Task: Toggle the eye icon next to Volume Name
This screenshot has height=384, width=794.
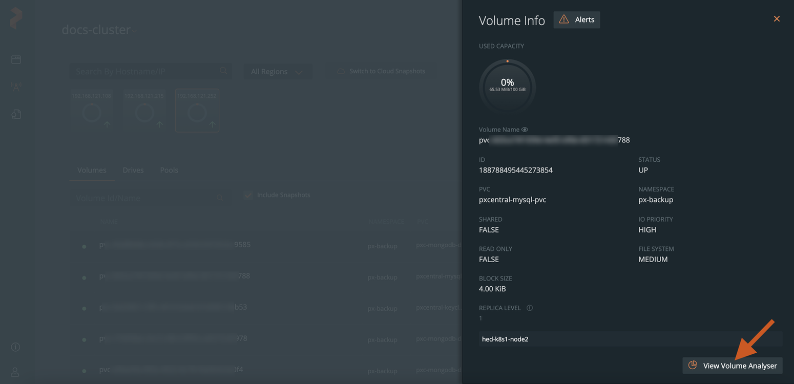Action: (x=524, y=129)
